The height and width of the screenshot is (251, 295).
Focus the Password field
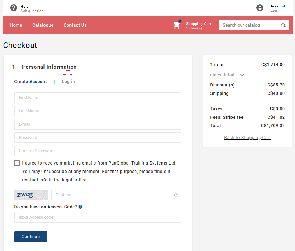98,138
